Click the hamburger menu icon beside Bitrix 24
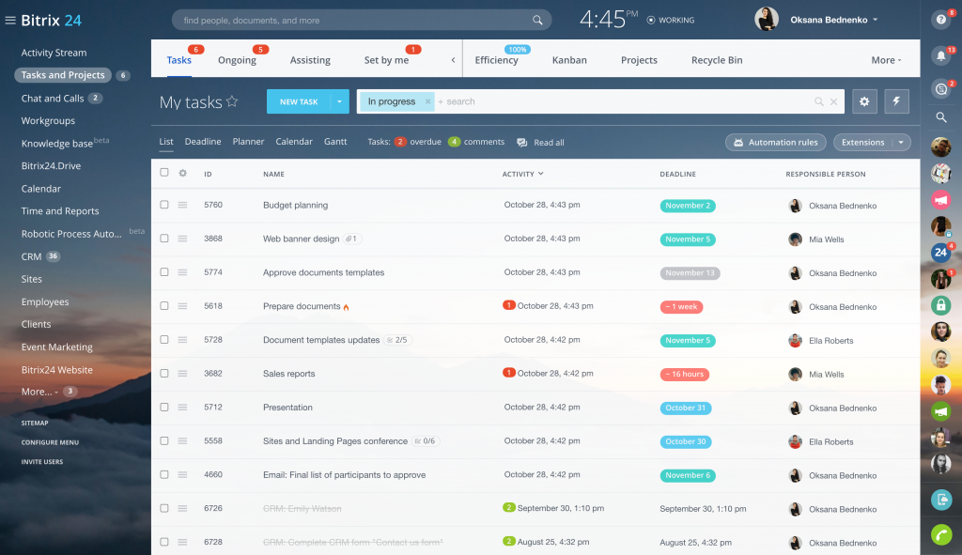 point(10,20)
